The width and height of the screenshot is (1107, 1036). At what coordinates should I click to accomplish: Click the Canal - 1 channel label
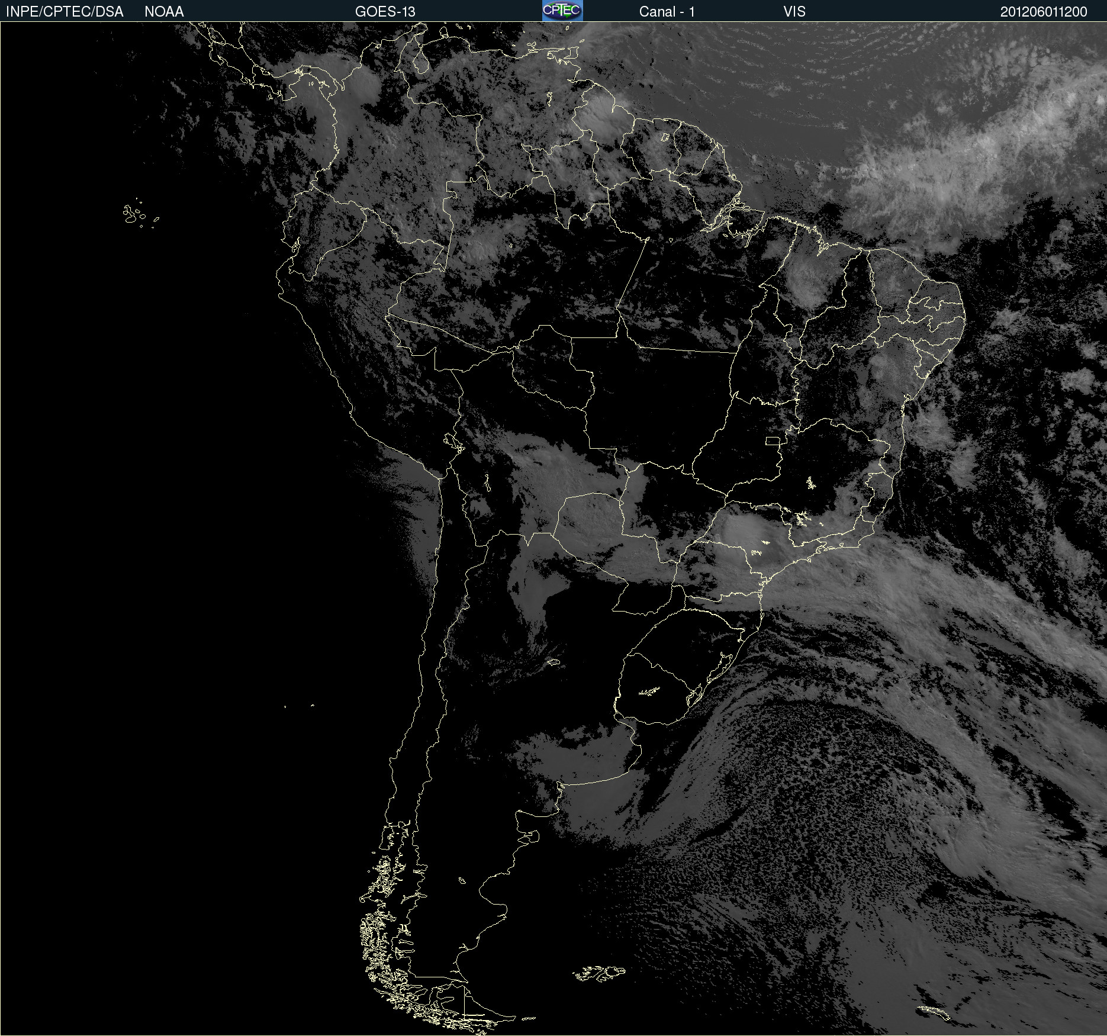[x=667, y=12]
